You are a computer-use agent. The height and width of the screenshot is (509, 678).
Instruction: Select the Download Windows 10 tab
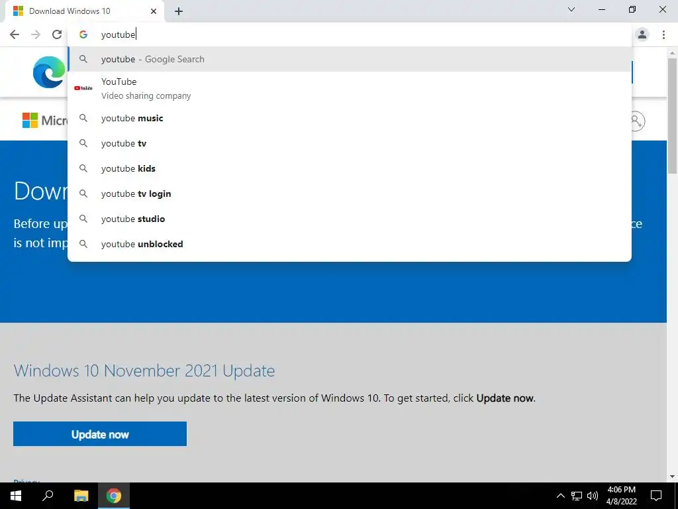coord(85,11)
